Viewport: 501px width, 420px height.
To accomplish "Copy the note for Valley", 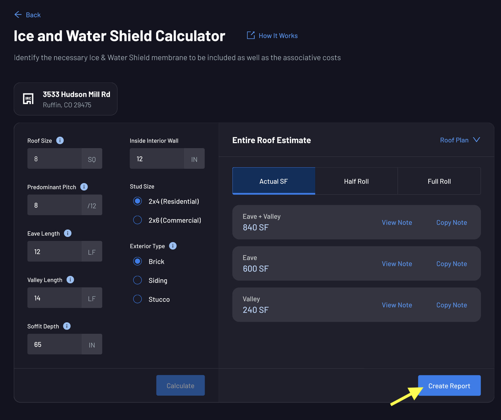I will tap(451, 305).
